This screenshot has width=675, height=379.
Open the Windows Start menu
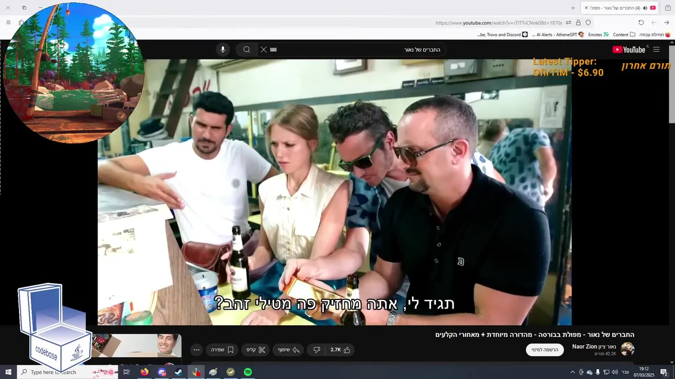coord(8,372)
